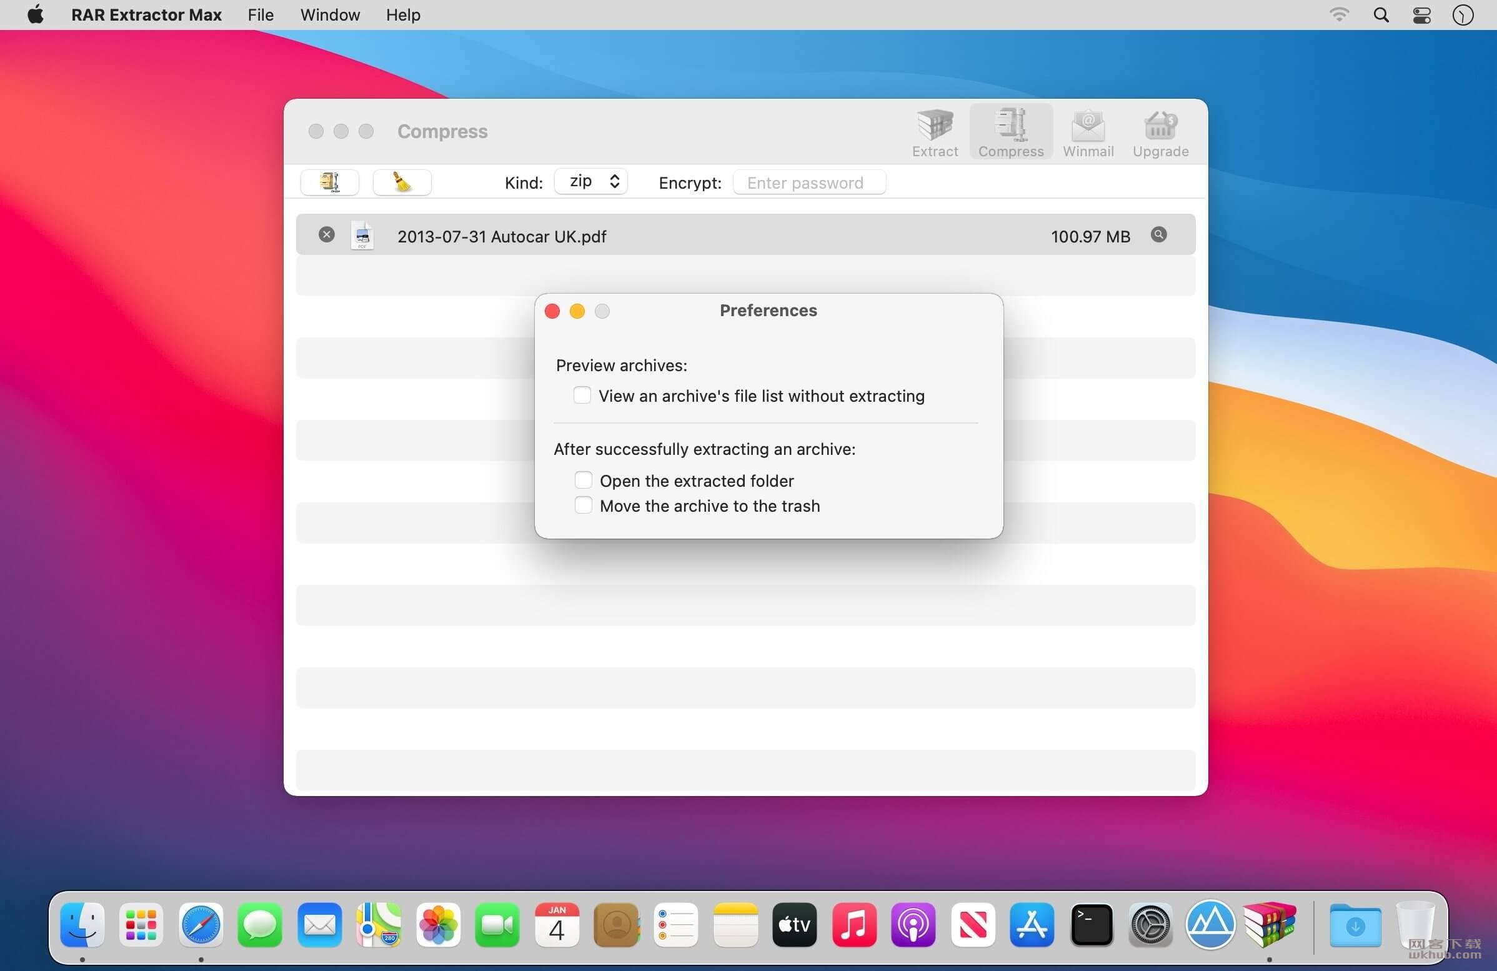1497x971 pixels.
Task: Open the RAR Extractor Max app menu
Action: [146, 14]
